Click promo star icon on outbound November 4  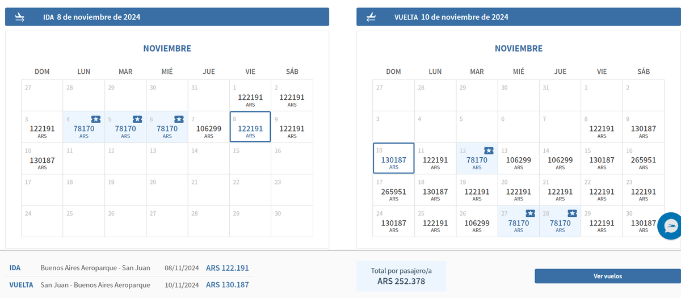95,119
